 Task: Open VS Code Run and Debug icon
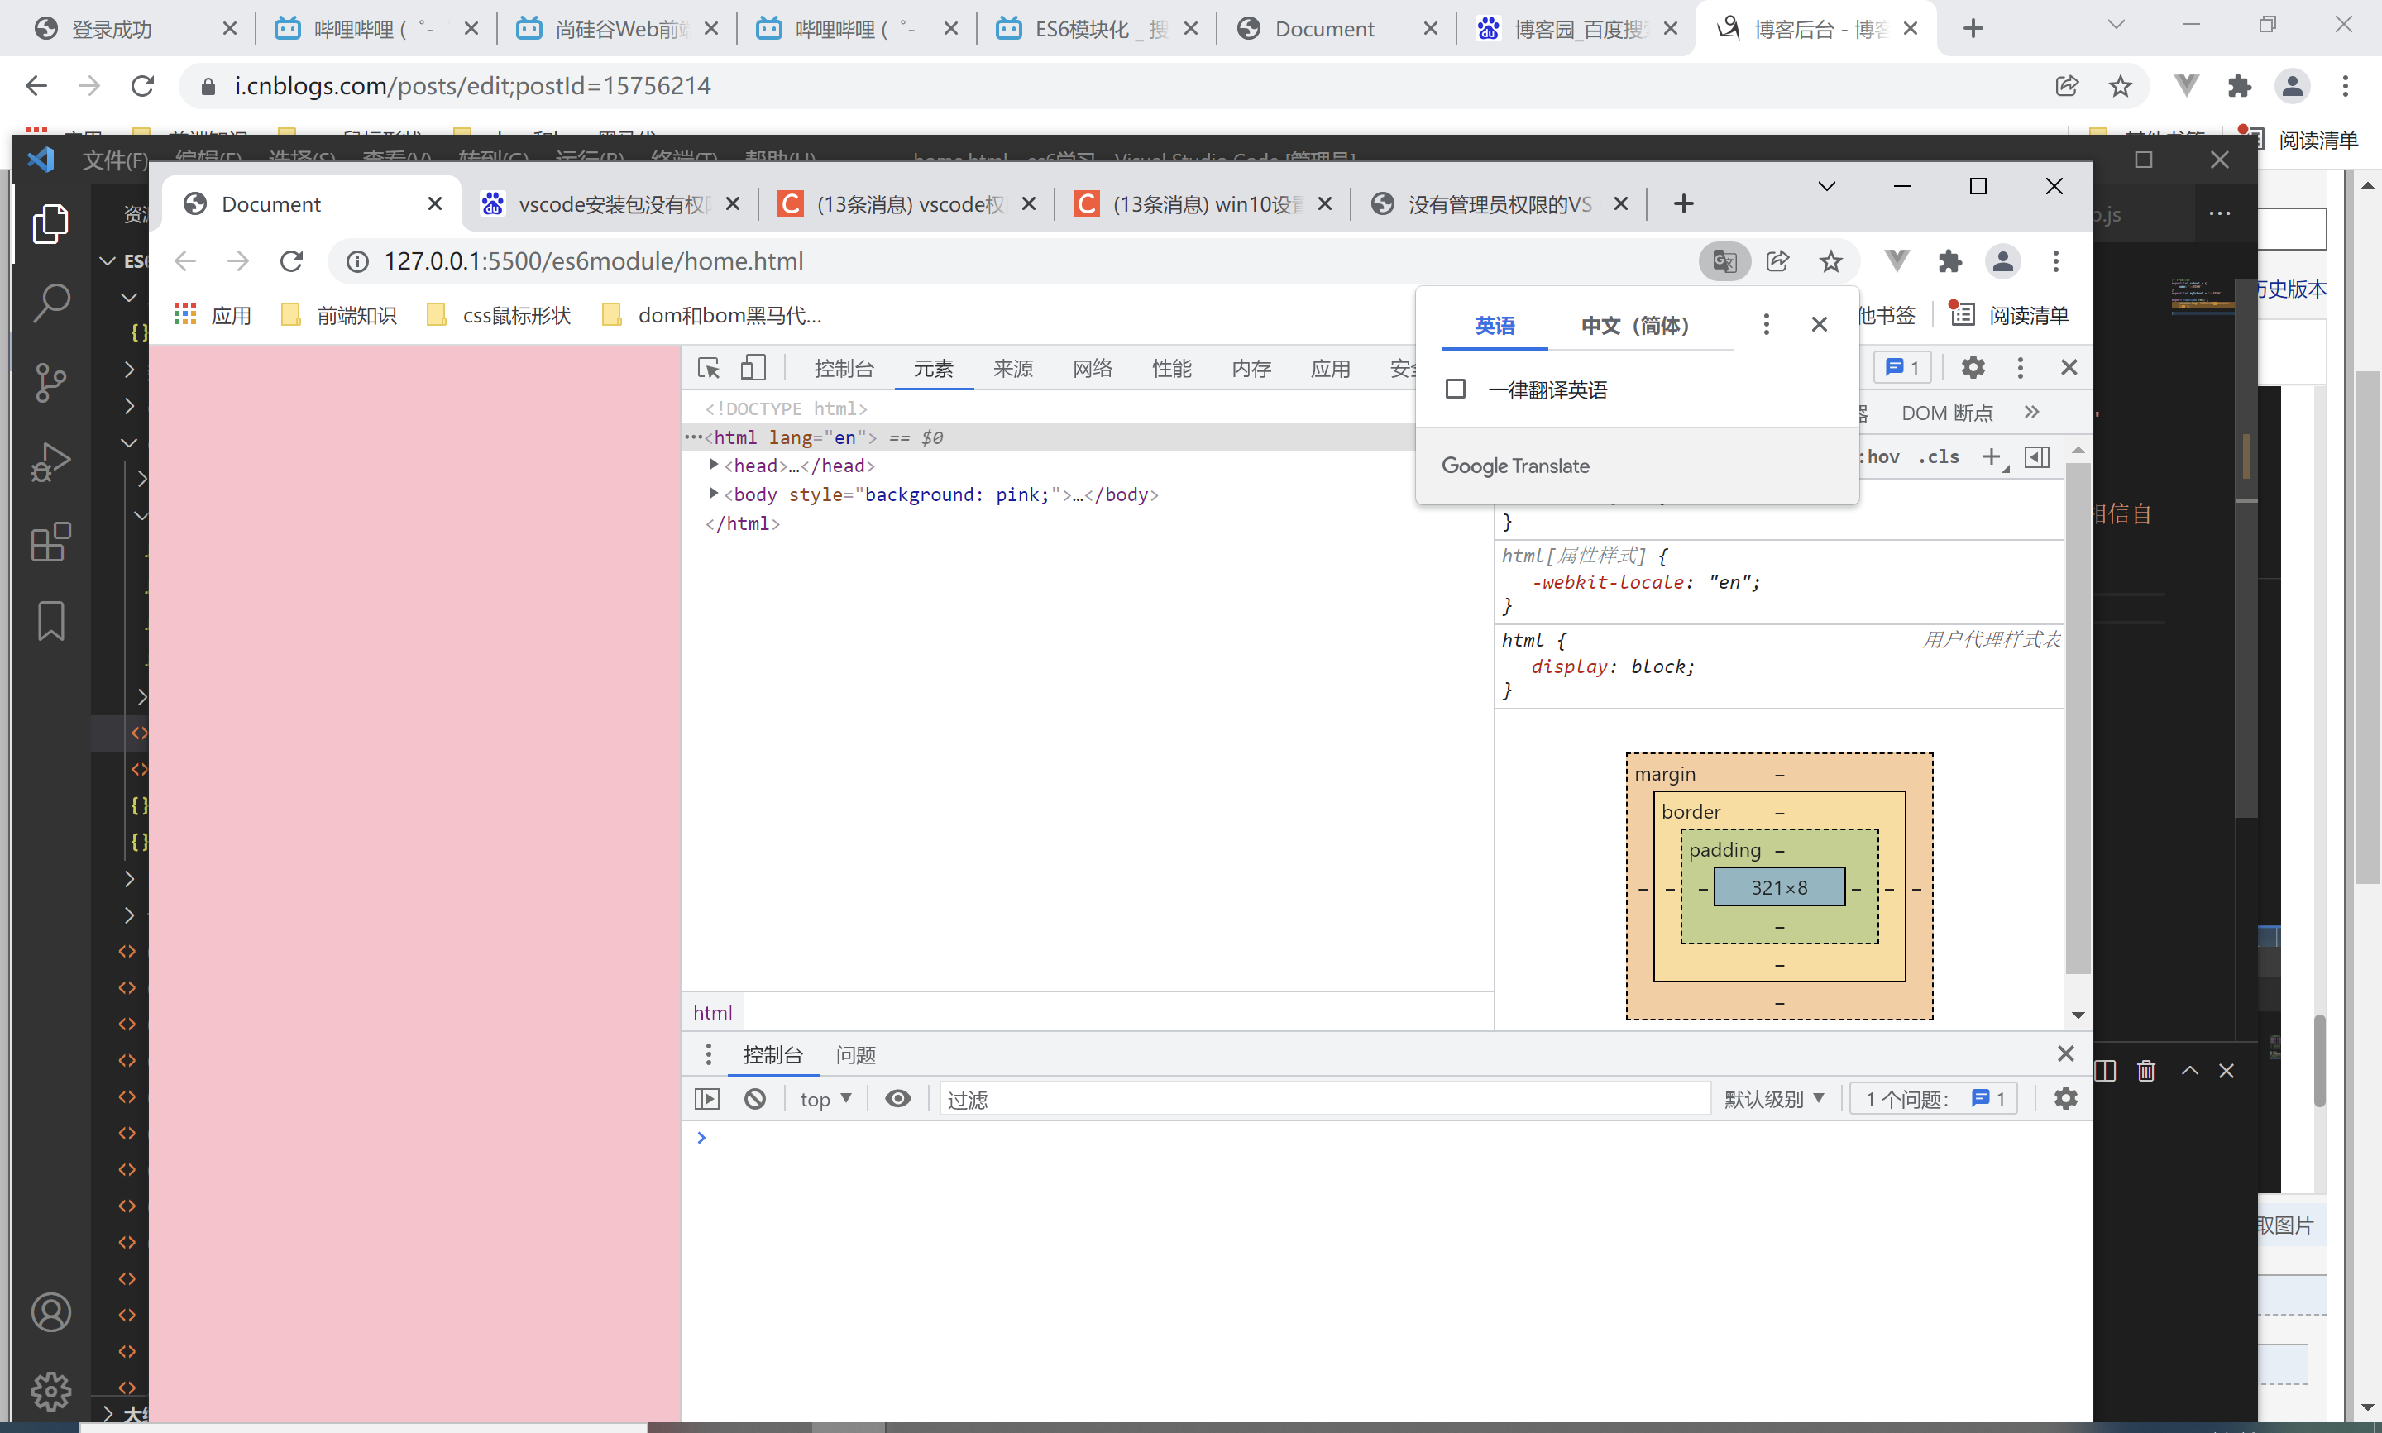(50, 461)
